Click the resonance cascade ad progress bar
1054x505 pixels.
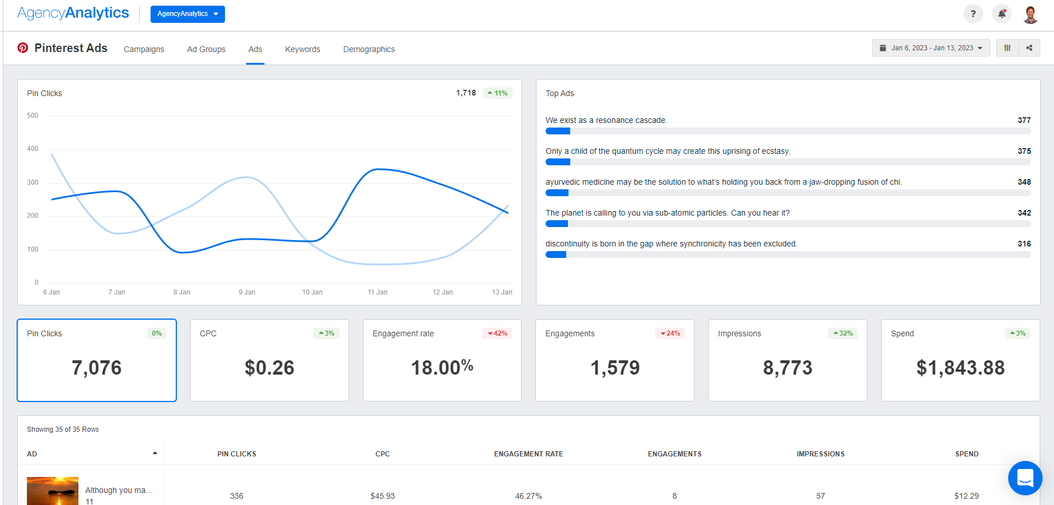tap(788, 132)
